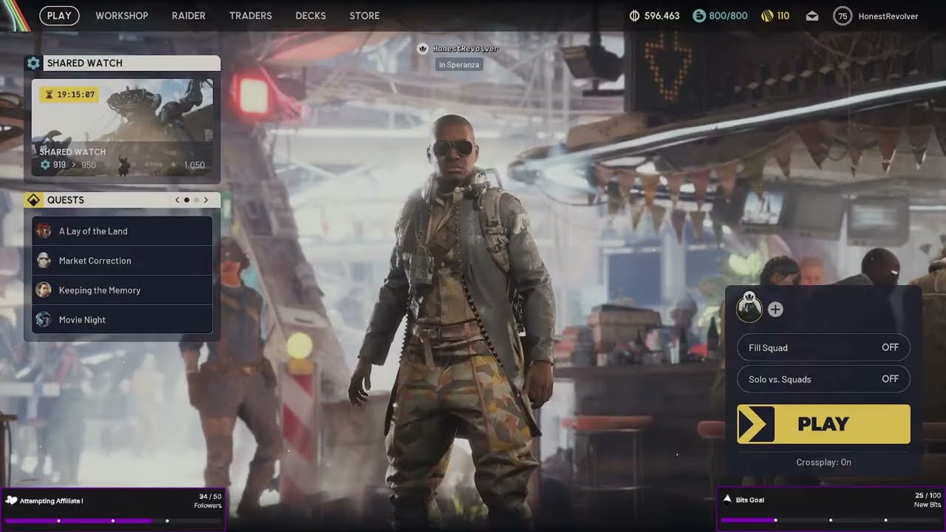Open the Keeping the Memory quest

coord(122,290)
